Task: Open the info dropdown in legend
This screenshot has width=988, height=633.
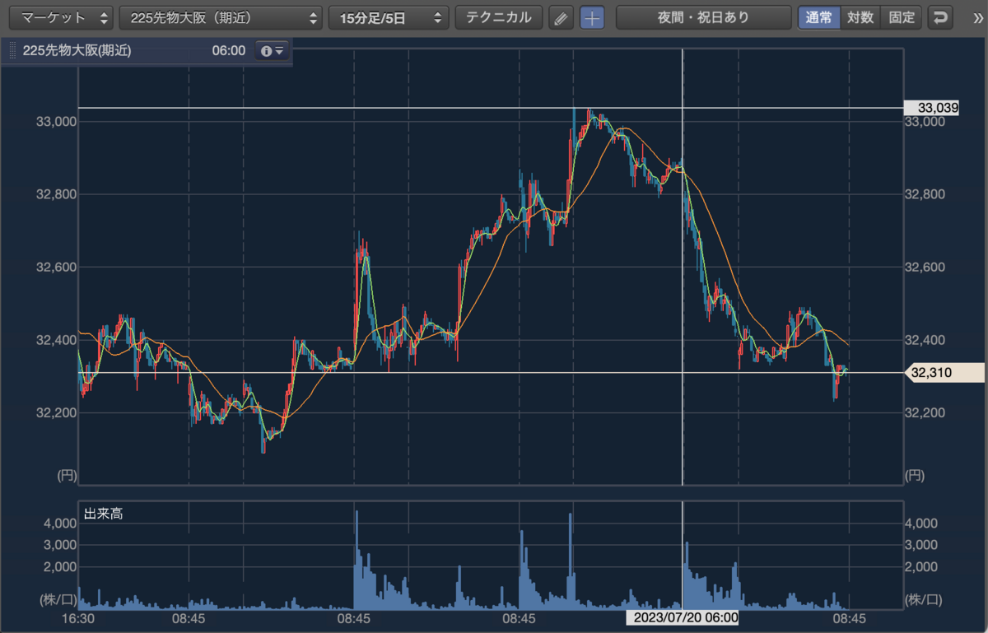Action: coord(272,51)
